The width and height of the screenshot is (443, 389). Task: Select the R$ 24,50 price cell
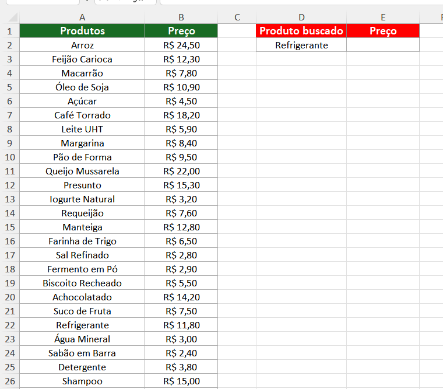(x=181, y=45)
